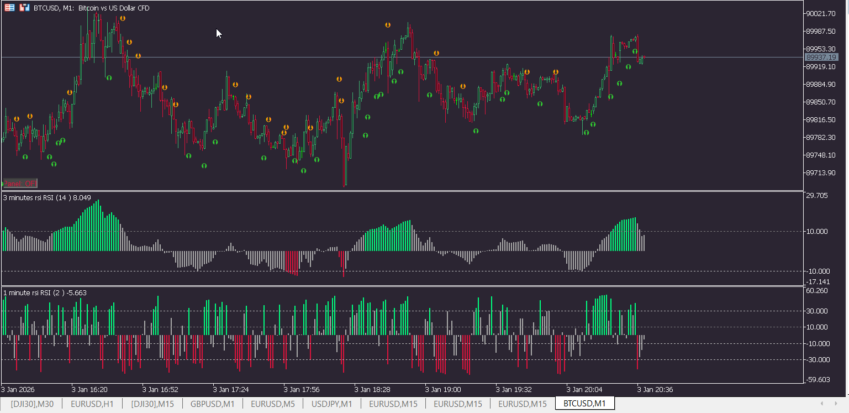Click the current price label 89937.19
The image size is (849, 413).
click(821, 57)
